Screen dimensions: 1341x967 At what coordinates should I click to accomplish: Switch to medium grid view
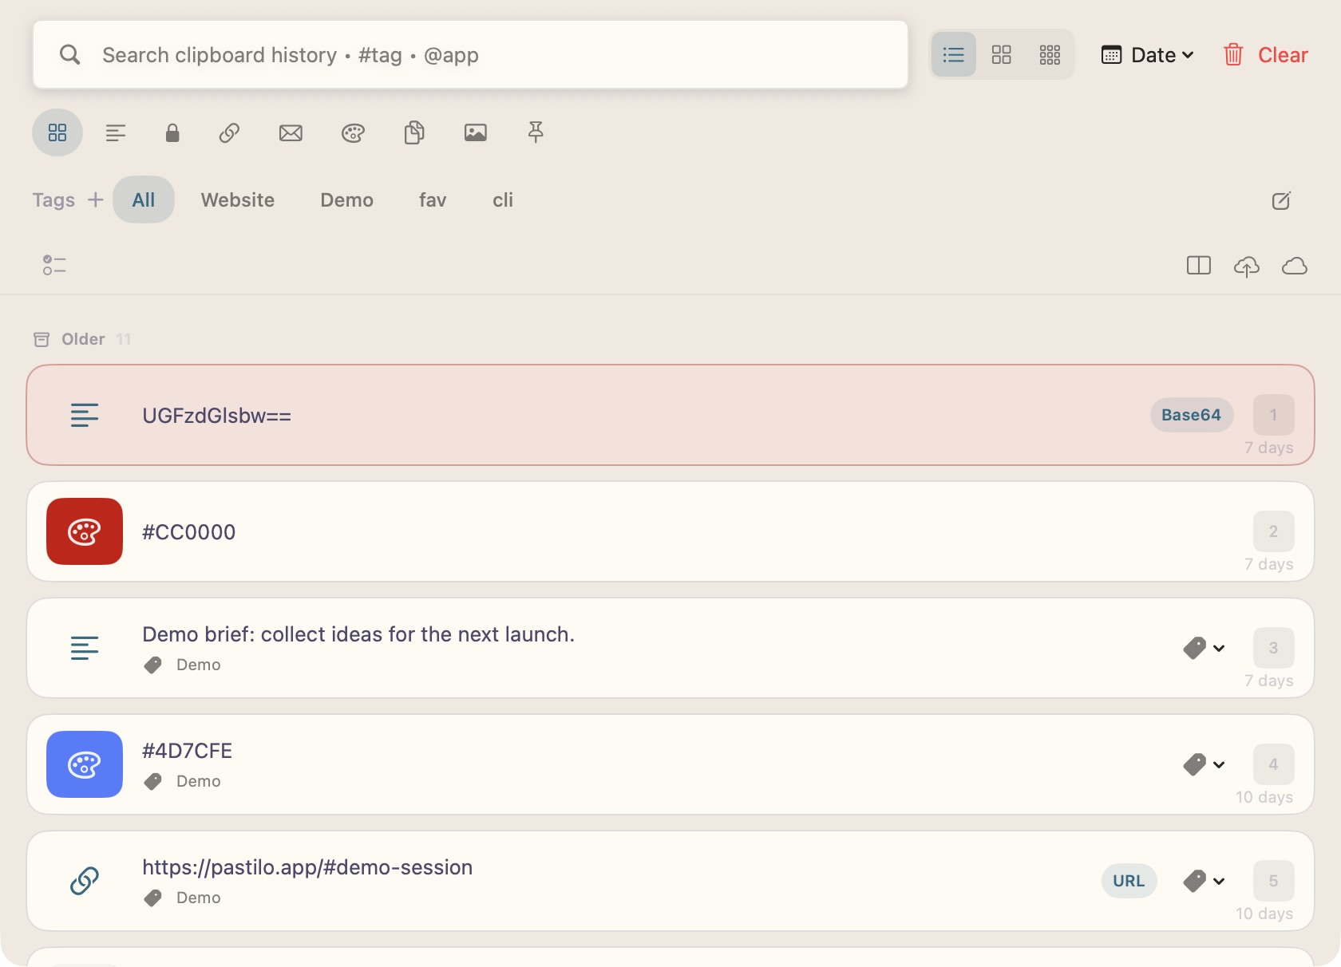coord(1001,54)
